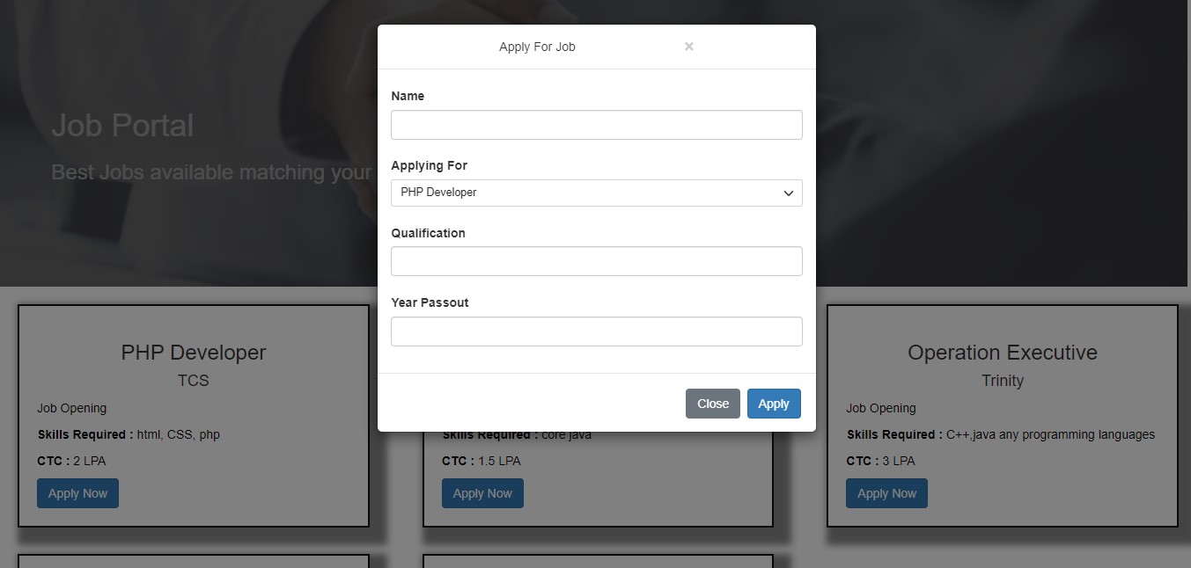This screenshot has height=568, width=1191.
Task: Click inside the Name input field
Action: click(x=596, y=124)
